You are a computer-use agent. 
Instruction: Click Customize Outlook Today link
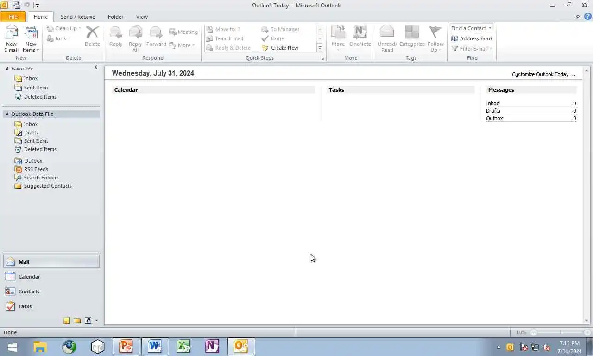(543, 74)
